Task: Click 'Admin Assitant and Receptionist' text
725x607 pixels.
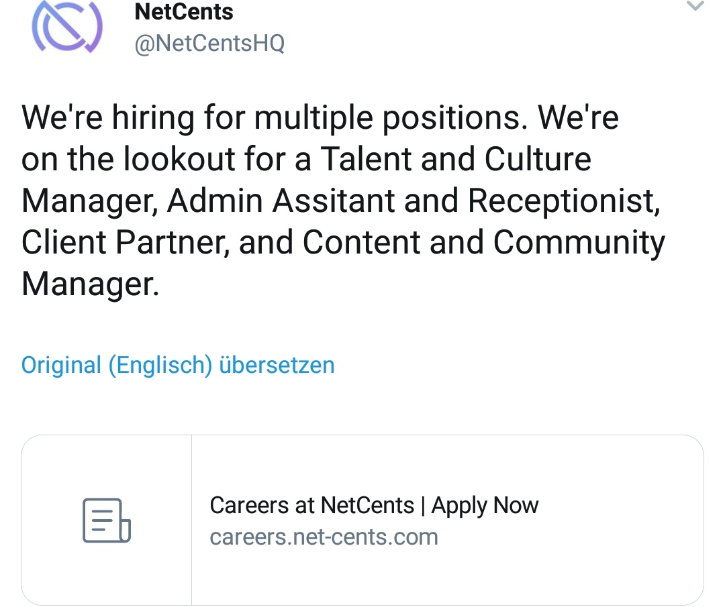Action: [x=411, y=201]
